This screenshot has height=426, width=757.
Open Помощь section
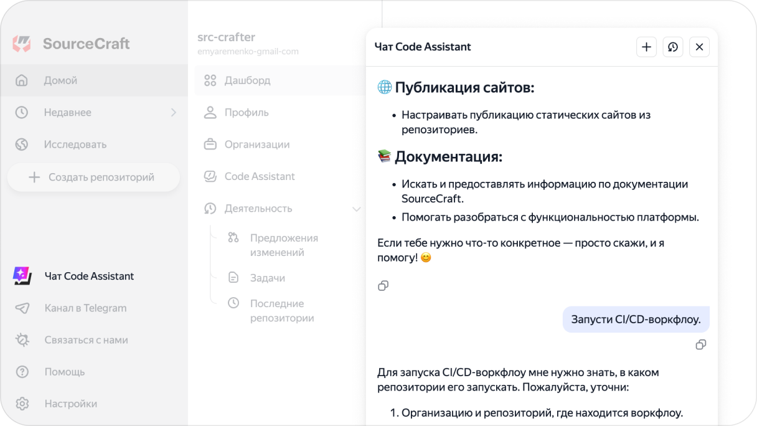click(64, 372)
